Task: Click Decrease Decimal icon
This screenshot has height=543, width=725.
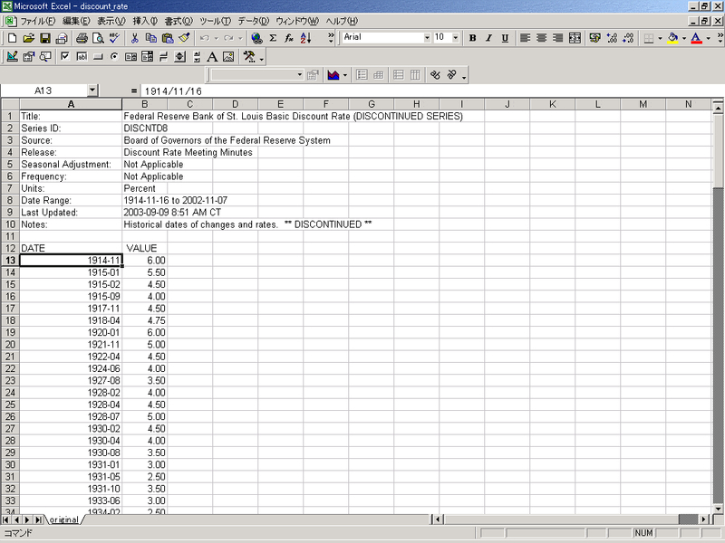Action: pyautogui.click(x=628, y=38)
